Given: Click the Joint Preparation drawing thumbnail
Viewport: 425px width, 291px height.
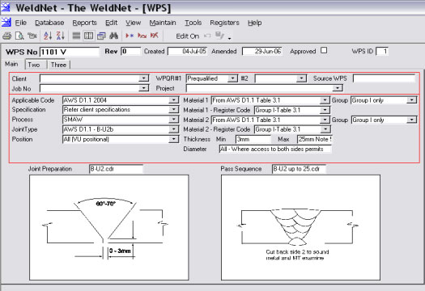Looking at the screenshot, I should coord(109,227).
